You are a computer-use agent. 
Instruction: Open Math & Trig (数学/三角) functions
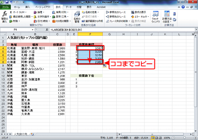(x=60, y=17)
